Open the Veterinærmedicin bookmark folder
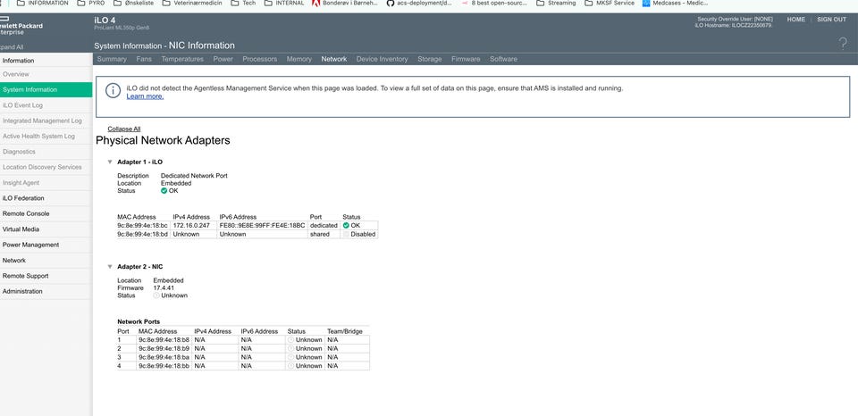The height and width of the screenshot is (416, 858). 193,4
